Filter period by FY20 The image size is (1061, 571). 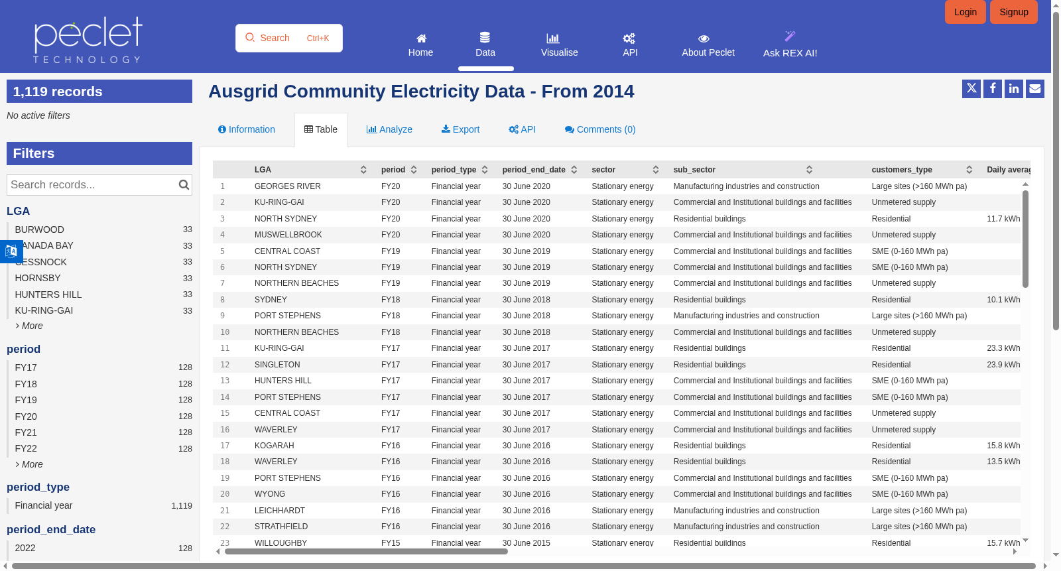99,416
